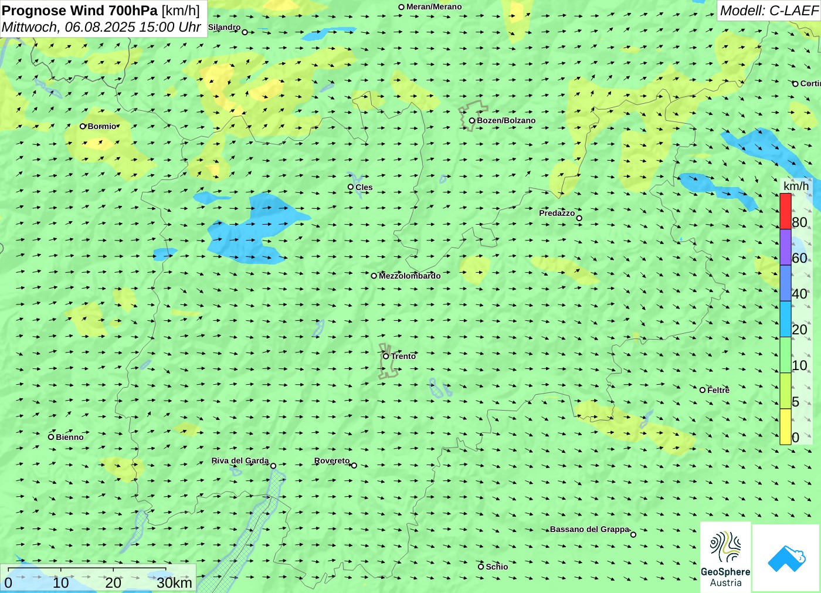Click the Meran/Merano city marker
The width and height of the screenshot is (821, 593).
(x=401, y=7)
